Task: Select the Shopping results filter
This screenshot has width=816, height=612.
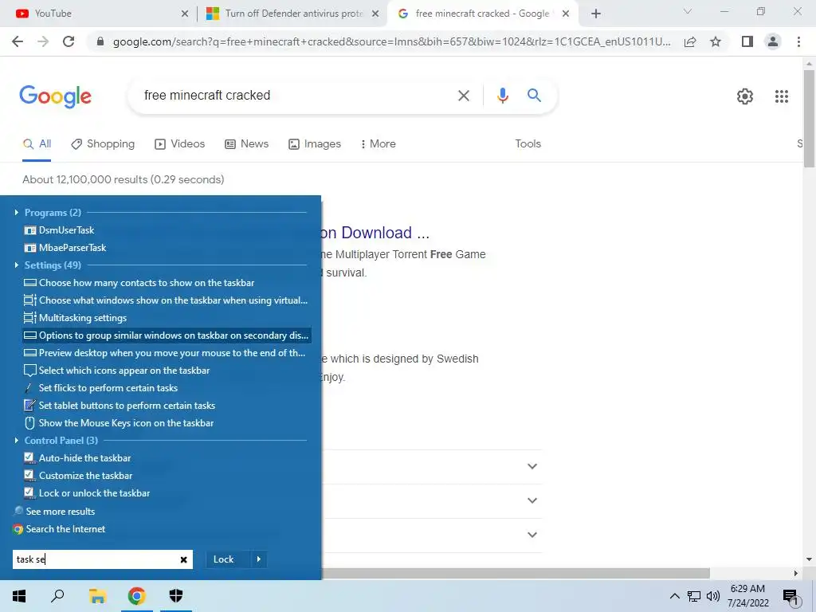Action: pos(103,144)
